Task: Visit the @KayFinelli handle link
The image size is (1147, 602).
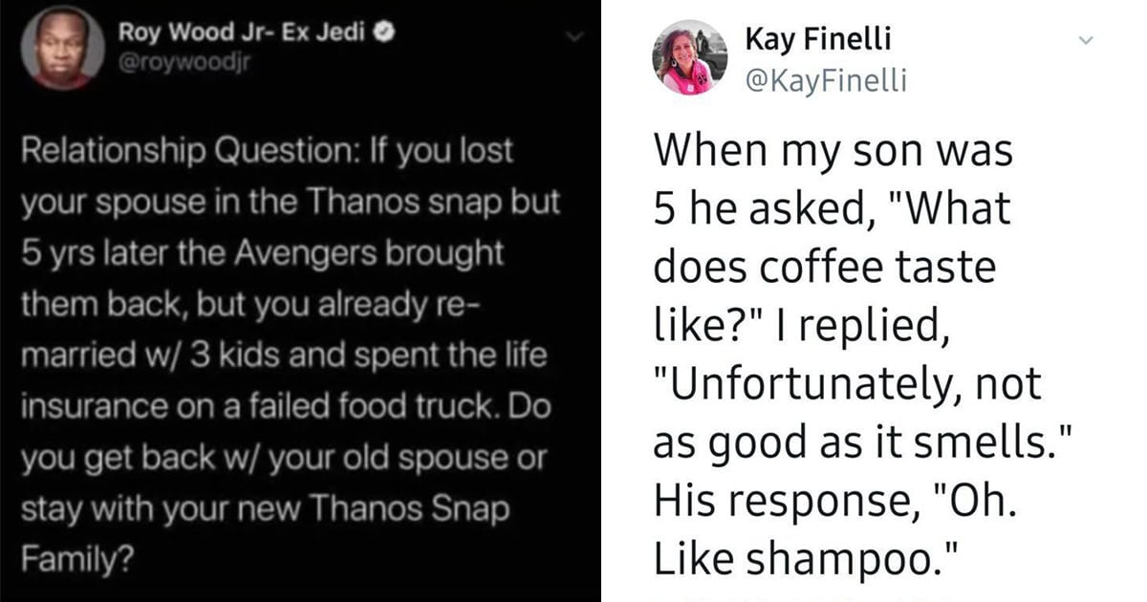Action: point(826,83)
